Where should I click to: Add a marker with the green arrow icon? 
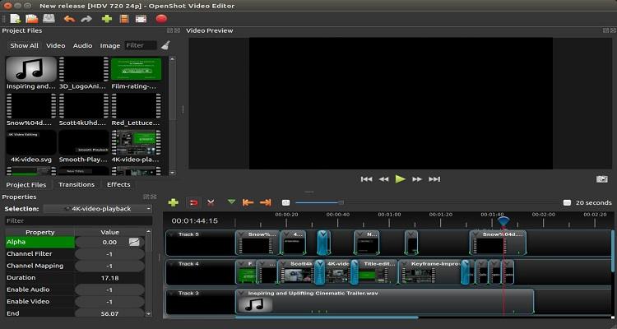pos(231,202)
